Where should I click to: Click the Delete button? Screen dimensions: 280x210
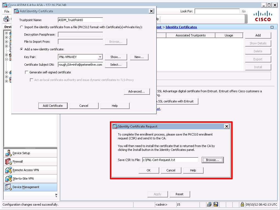tap(258, 51)
